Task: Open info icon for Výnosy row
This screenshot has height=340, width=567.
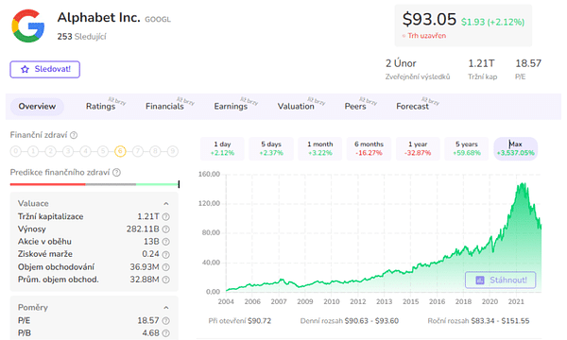Action: coord(165,229)
